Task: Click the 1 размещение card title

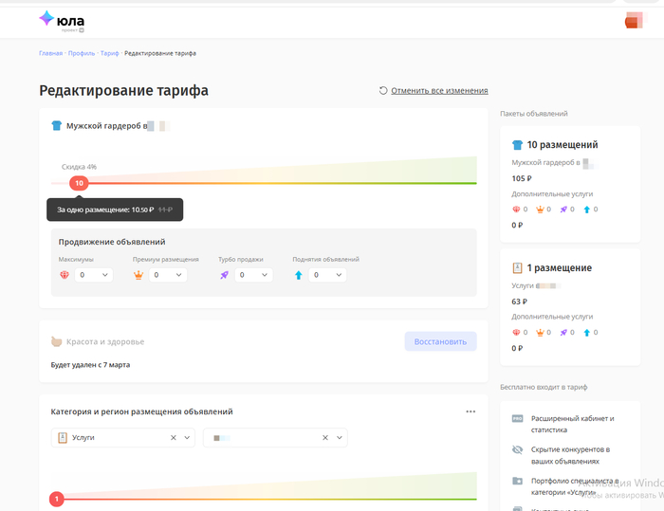Action: click(x=559, y=267)
